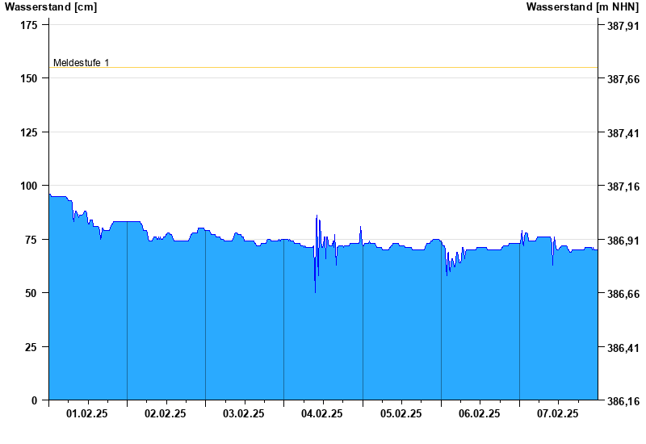The width and height of the screenshot is (646, 444).
Task: Click the 386,66 value on right axis
Action: point(623,294)
